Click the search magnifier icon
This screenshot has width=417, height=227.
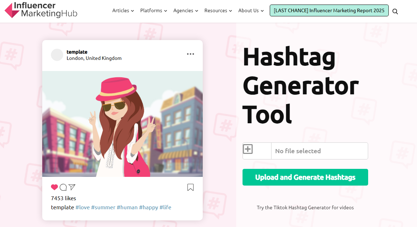[x=395, y=11]
